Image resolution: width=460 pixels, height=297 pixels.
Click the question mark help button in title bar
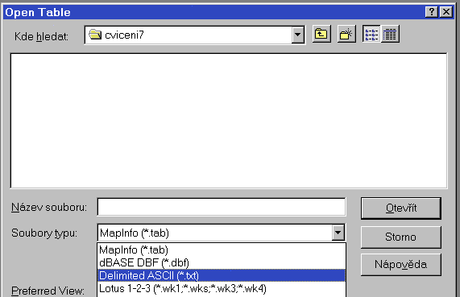pos(432,12)
